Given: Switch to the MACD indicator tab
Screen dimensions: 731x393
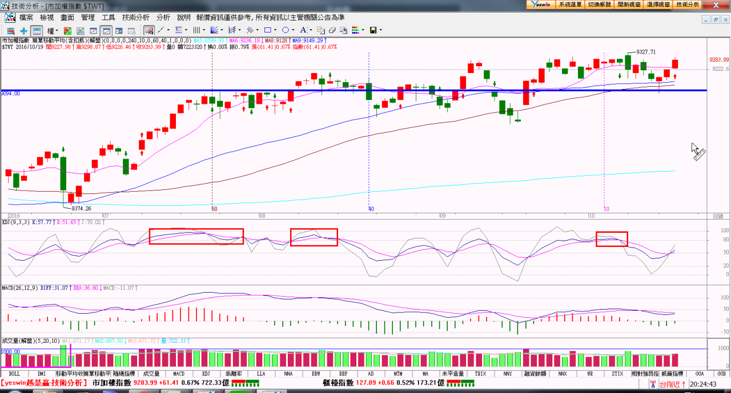Looking at the screenshot, I should 178,374.
